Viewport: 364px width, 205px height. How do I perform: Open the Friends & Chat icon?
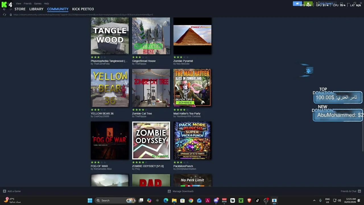coord(359,191)
